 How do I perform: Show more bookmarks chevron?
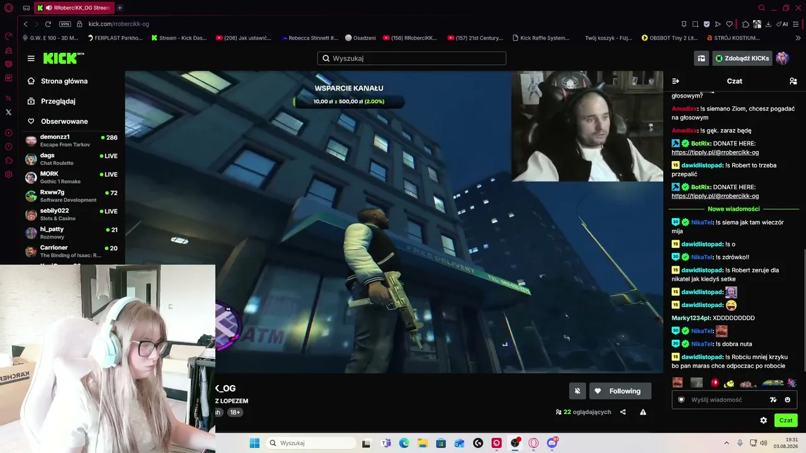[x=797, y=38]
